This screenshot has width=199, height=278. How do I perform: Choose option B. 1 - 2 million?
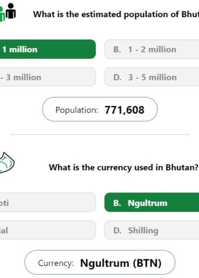point(152,49)
